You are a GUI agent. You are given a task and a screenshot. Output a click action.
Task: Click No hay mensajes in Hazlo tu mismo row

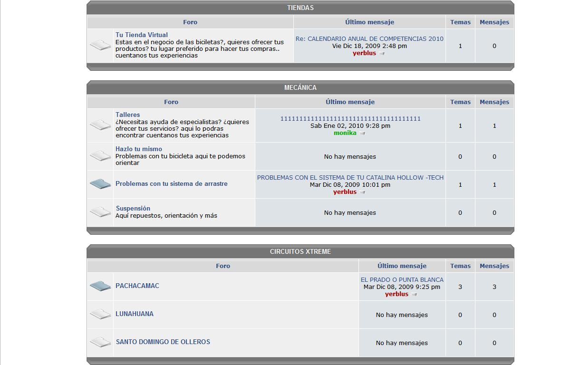(350, 156)
